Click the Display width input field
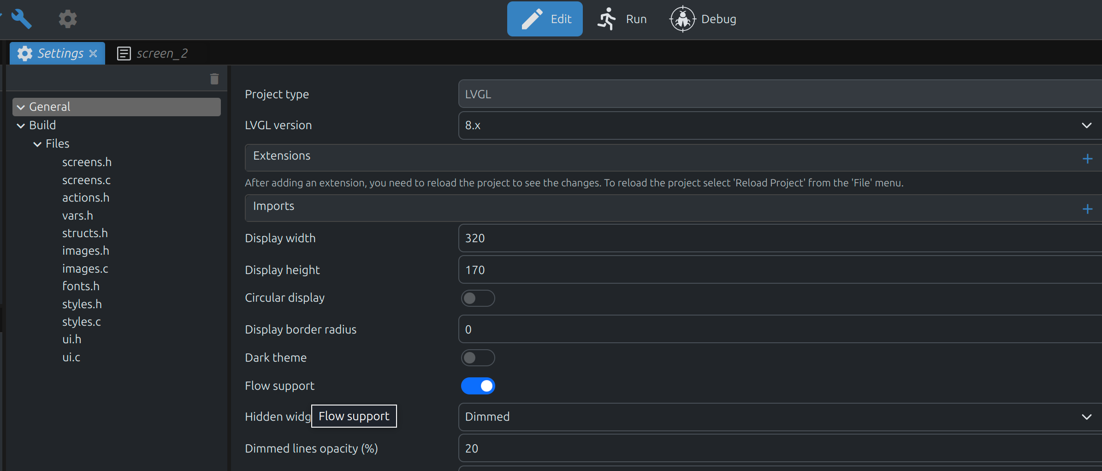 [x=779, y=238]
